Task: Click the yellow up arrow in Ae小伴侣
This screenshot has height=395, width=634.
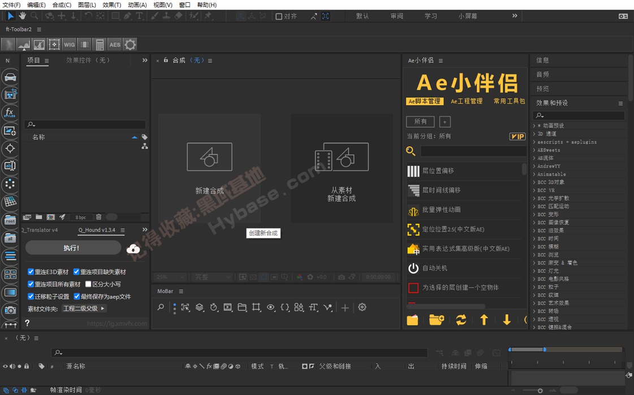Action: (x=484, y=320)
